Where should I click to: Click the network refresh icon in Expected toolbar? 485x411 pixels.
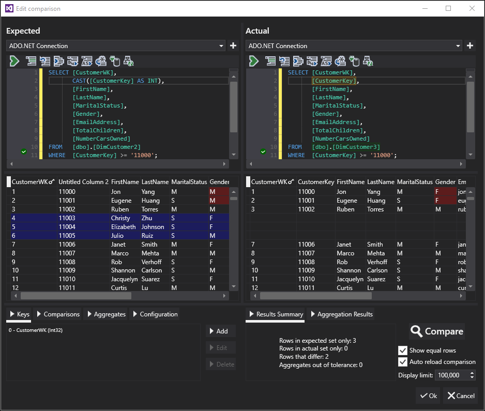128,61
